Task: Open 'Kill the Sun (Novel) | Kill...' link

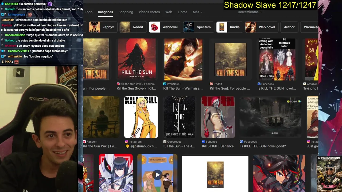Action: tap(136, 89)
